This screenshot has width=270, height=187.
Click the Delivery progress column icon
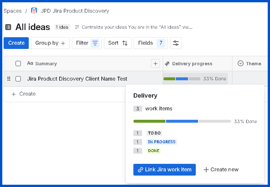tap(167, 64)
